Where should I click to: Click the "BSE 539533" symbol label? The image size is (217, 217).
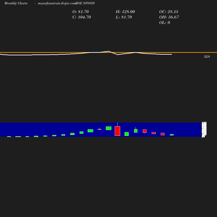[x=85, y=3]
